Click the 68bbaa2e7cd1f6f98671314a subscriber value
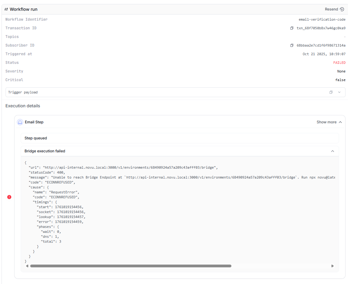This screenshot has width=348, height=284. [321, 46]
